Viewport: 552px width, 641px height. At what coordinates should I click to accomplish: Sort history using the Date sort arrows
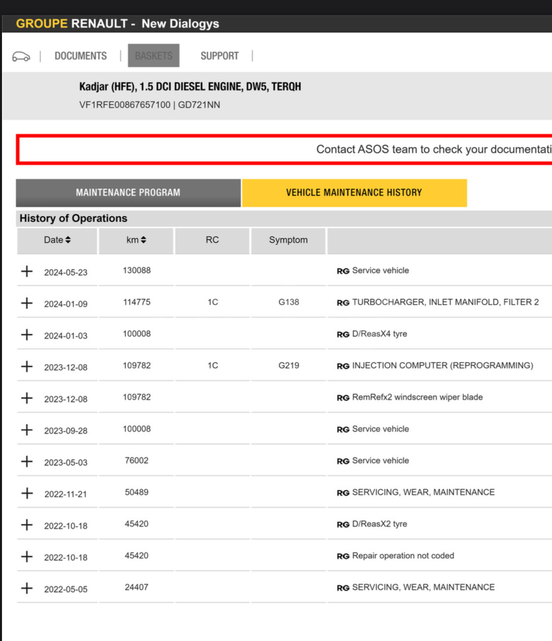[x=68, y=240]
